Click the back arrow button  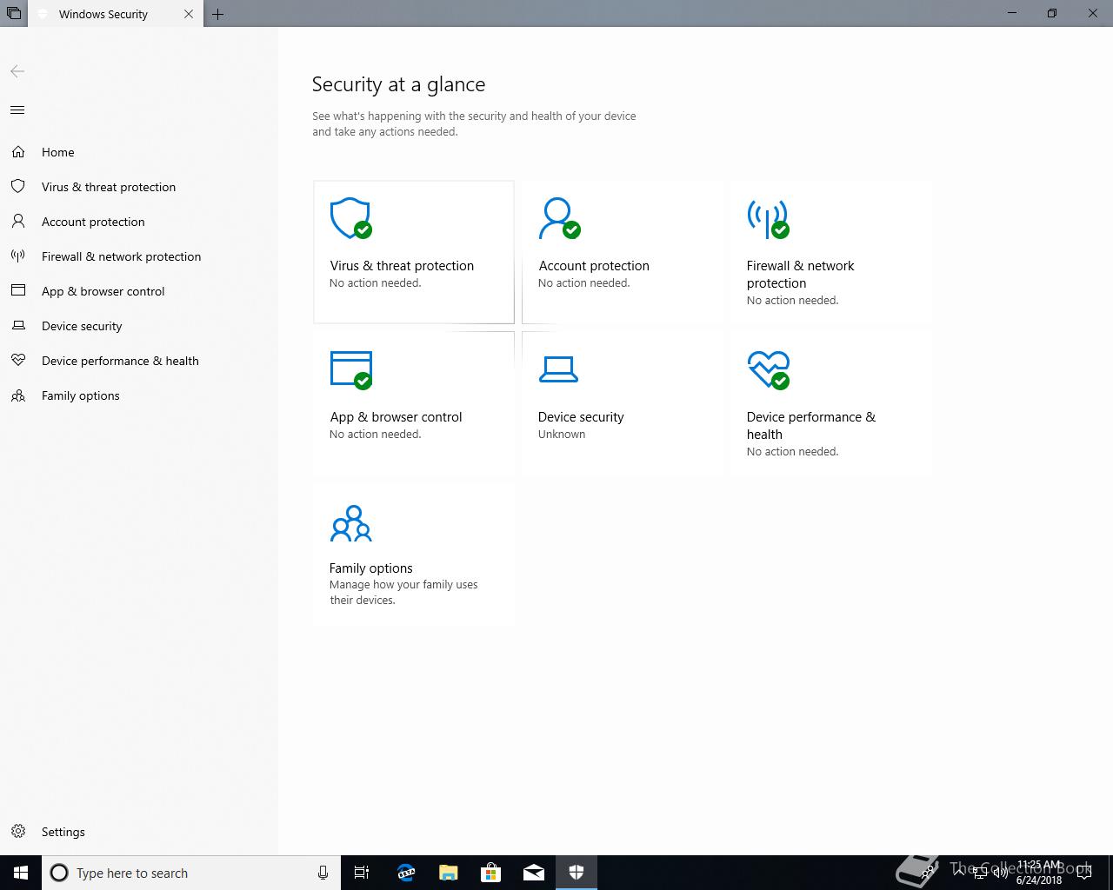pos(17,71)
